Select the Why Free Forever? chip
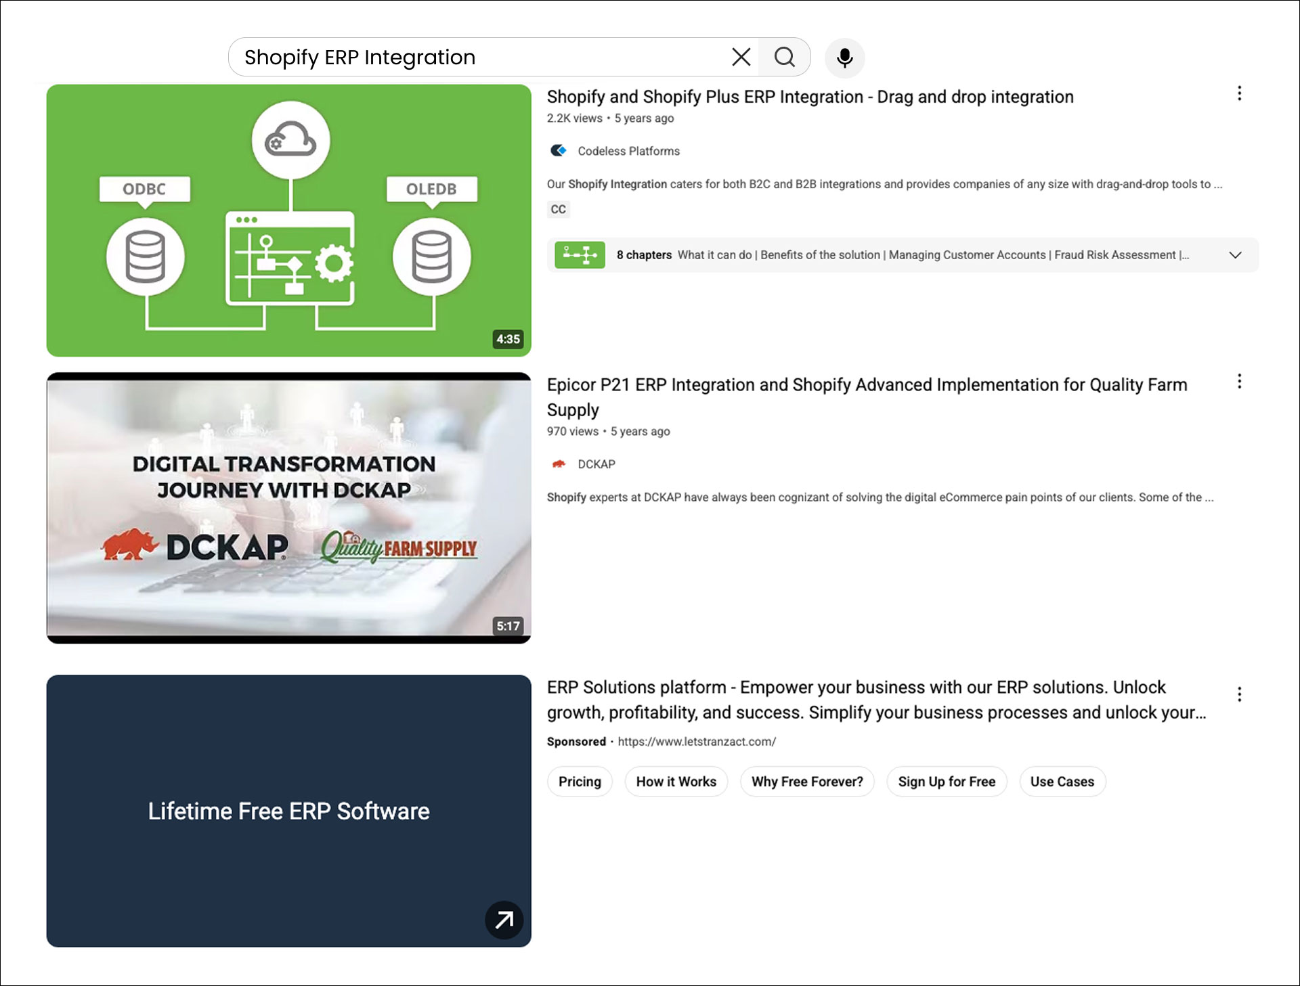 point(807,782)
